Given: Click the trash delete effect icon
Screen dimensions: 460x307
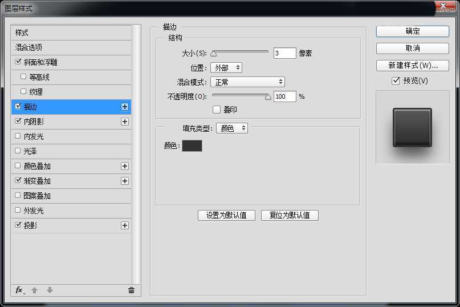Looking at the screenshot, I should [x=131, y=290].
